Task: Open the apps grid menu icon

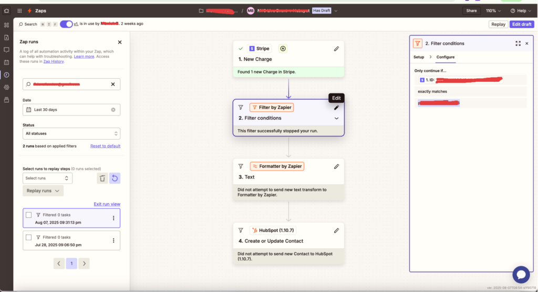Action: (x=19, y=11)
